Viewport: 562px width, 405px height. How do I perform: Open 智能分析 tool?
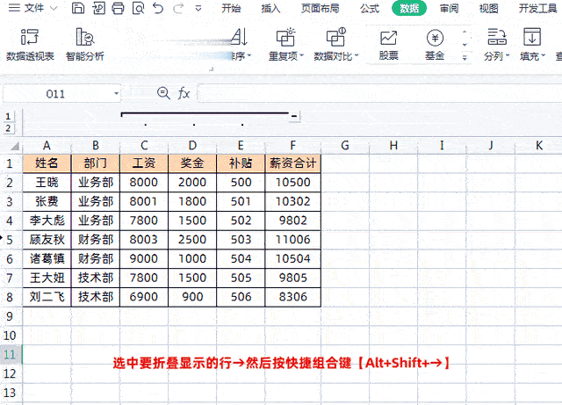(x=85, y=45)
